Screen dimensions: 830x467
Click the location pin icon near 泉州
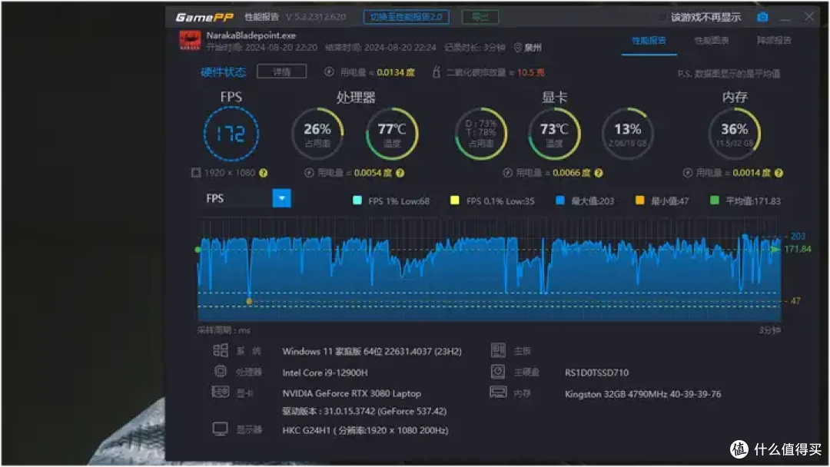518,48
